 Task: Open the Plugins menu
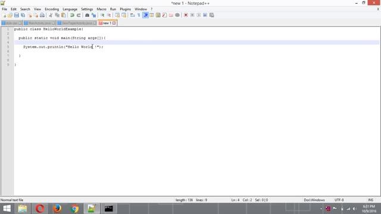click(x=126, y=10)
